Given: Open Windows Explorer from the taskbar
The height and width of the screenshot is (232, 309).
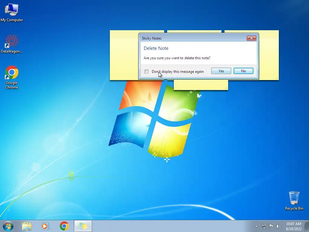Looking at the screenshot, I should point(27,226).
